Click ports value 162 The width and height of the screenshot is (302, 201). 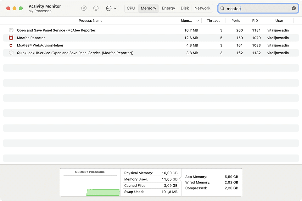(x=239, y=53)
